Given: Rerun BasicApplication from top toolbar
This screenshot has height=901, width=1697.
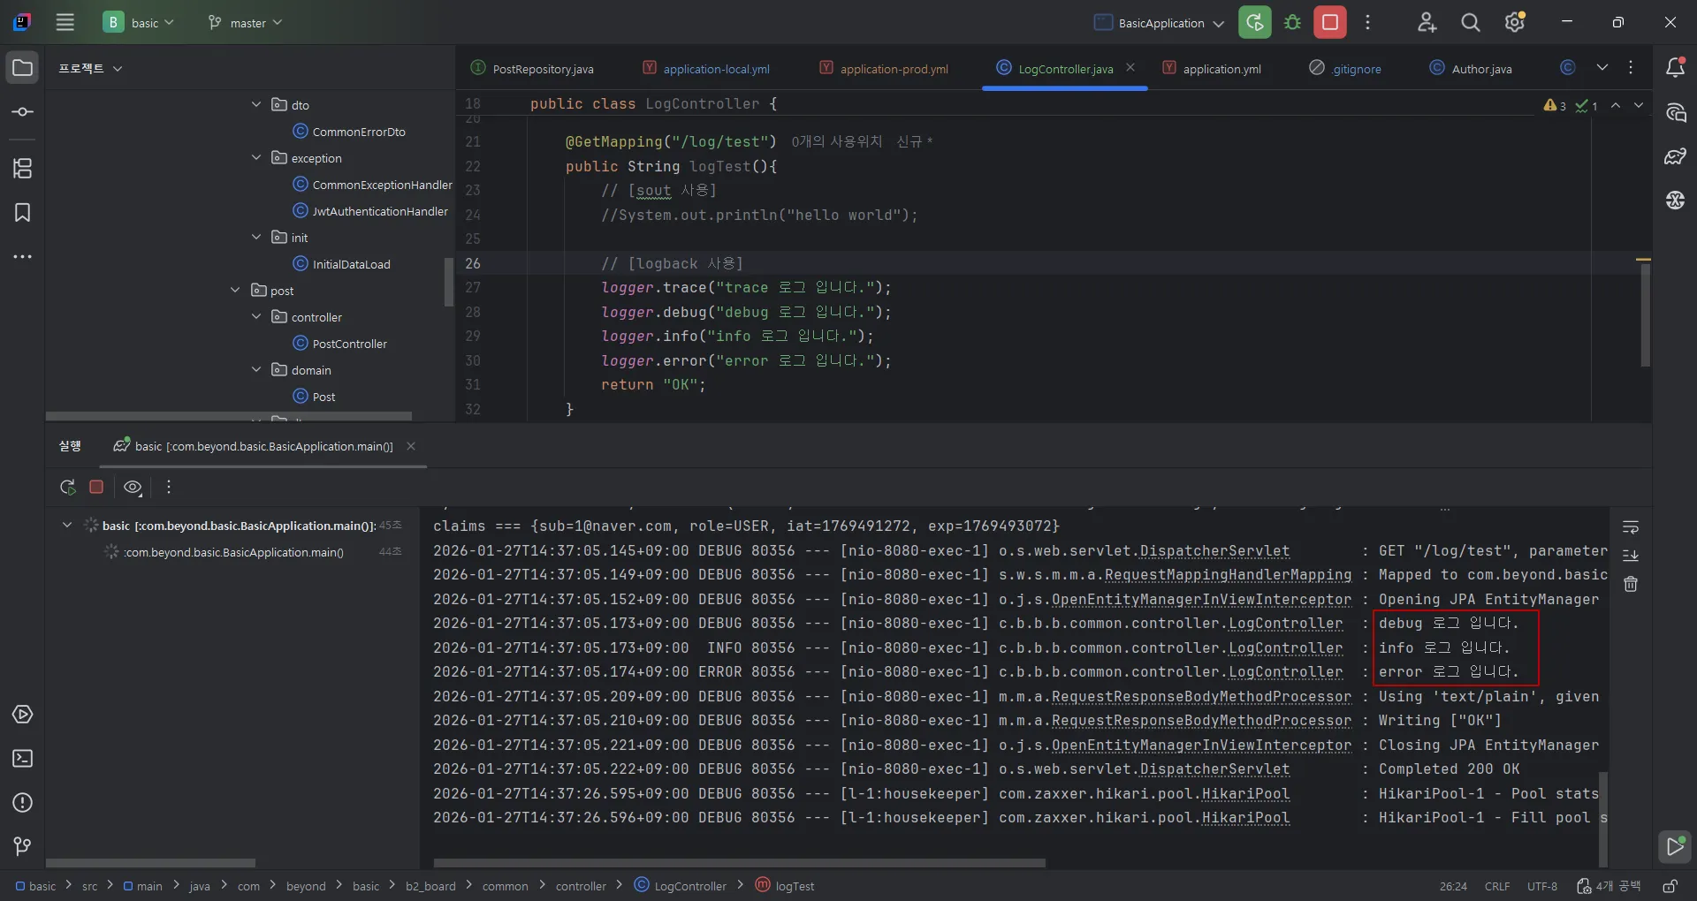Looking at the screenshot, I should tap(1254, 23).
